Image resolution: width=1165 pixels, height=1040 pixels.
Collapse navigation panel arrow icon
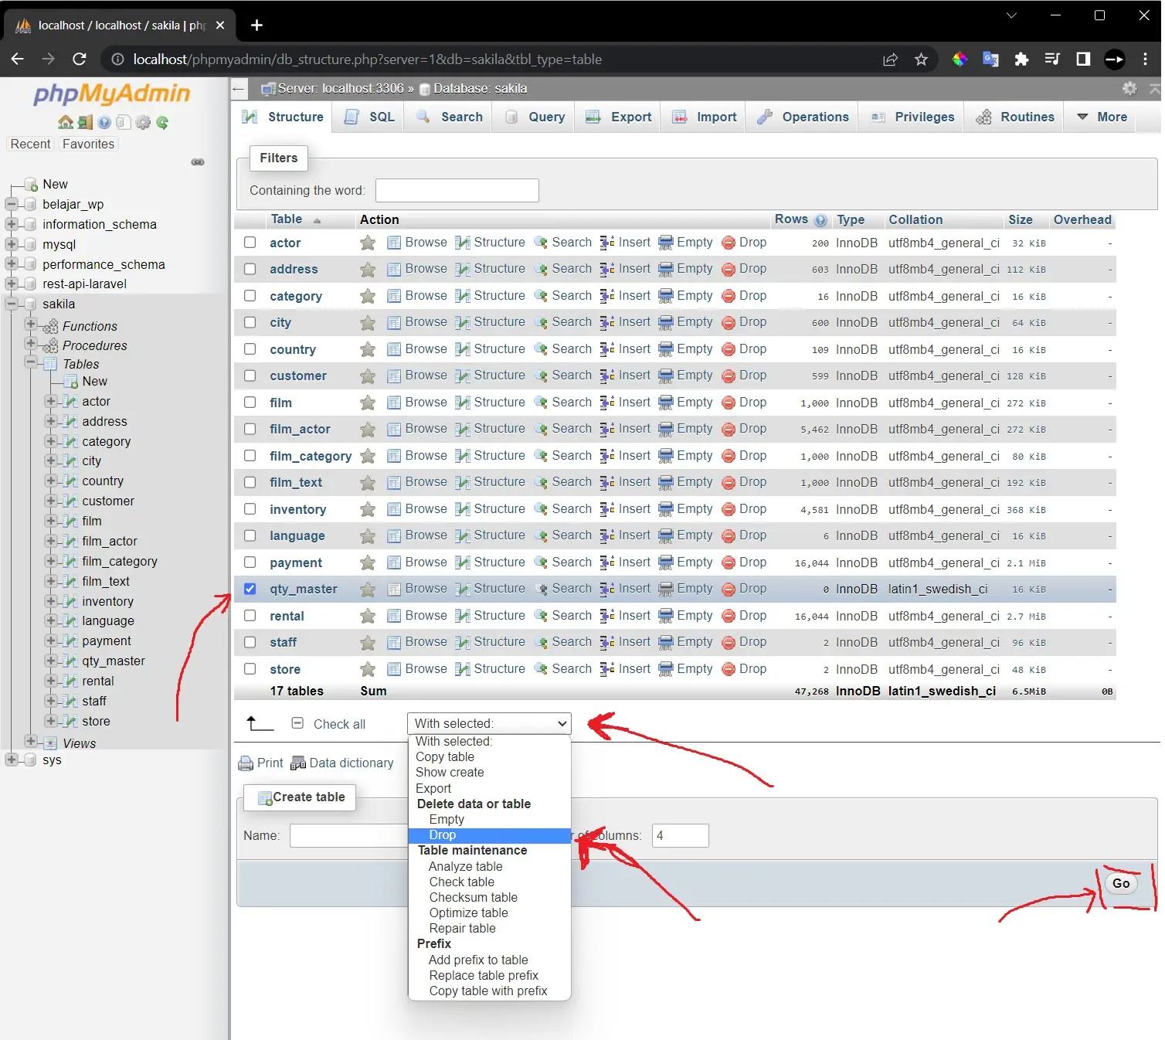tap(239, 89)
